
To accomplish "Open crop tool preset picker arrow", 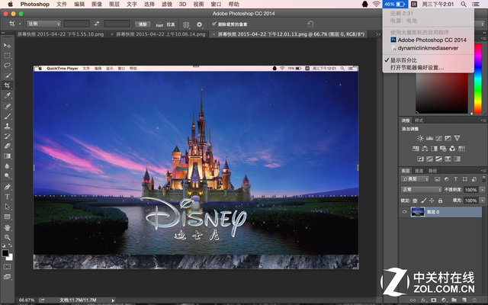I will point(20,24).
